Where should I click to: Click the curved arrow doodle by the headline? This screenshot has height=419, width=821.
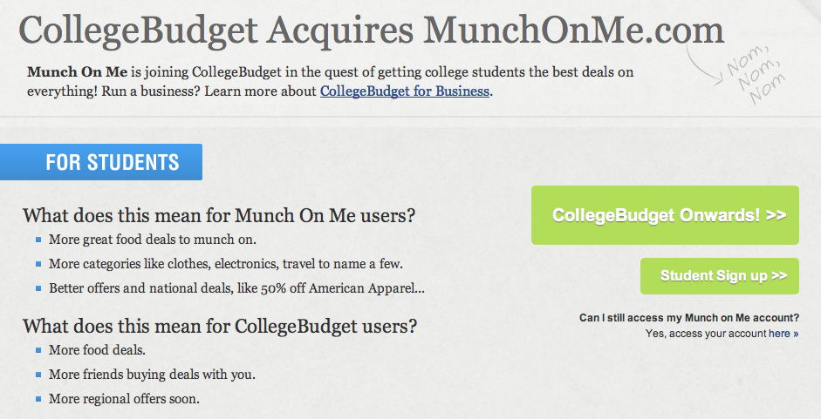pos(700,63)
